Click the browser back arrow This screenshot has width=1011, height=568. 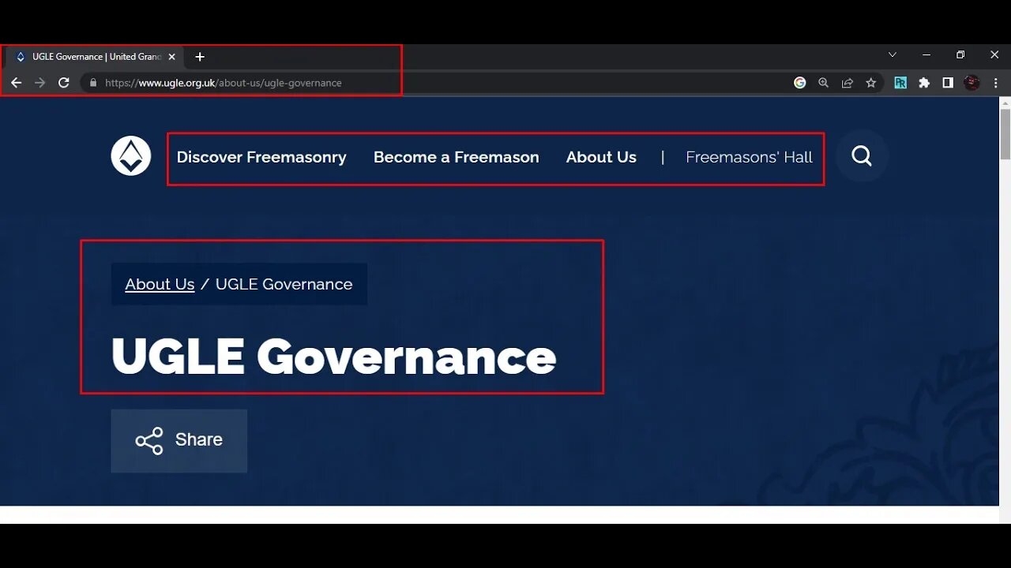coord(16,83)
